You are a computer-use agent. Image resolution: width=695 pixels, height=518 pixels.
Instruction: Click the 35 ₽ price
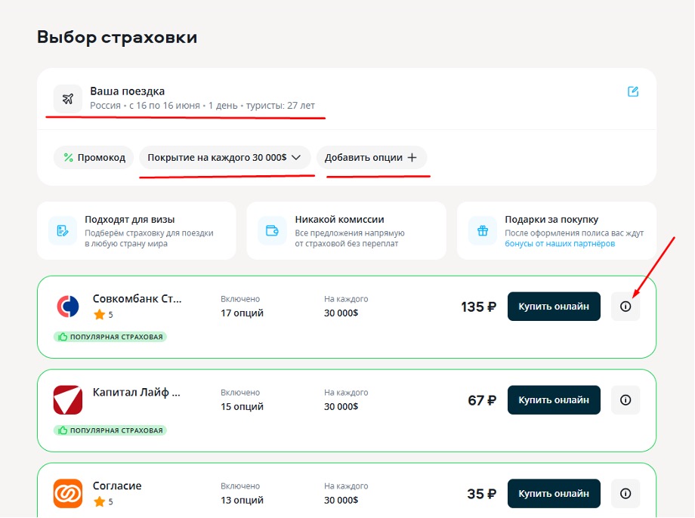481,494
